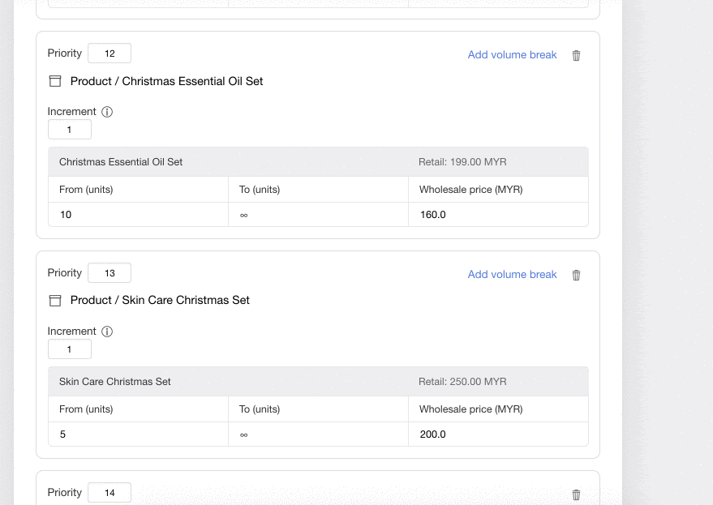Delete the Priority 13 pricing rule
Screen dimensions: 713x505
pyautogui.click(x=576, y=275)
